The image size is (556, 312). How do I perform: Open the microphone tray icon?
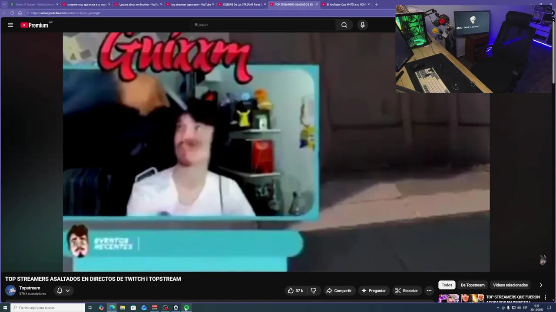click(x=508, y=308)
